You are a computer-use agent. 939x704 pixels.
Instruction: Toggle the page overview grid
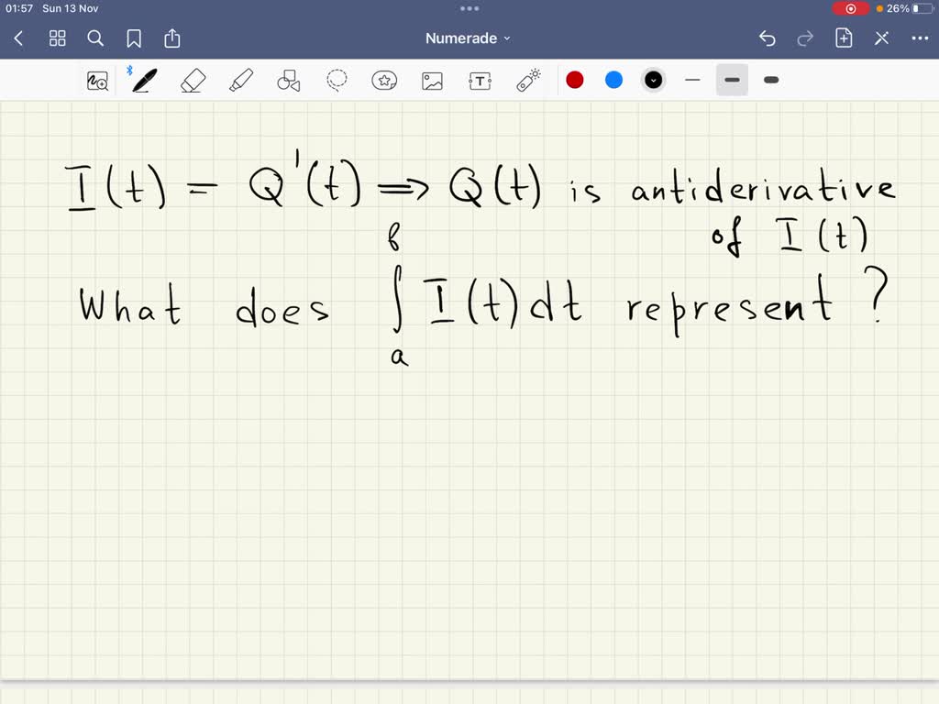click(x=57, y=38)
